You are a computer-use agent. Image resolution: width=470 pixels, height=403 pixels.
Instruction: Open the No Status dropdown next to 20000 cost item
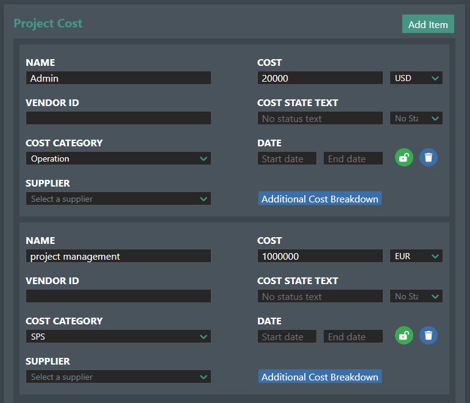416,118
